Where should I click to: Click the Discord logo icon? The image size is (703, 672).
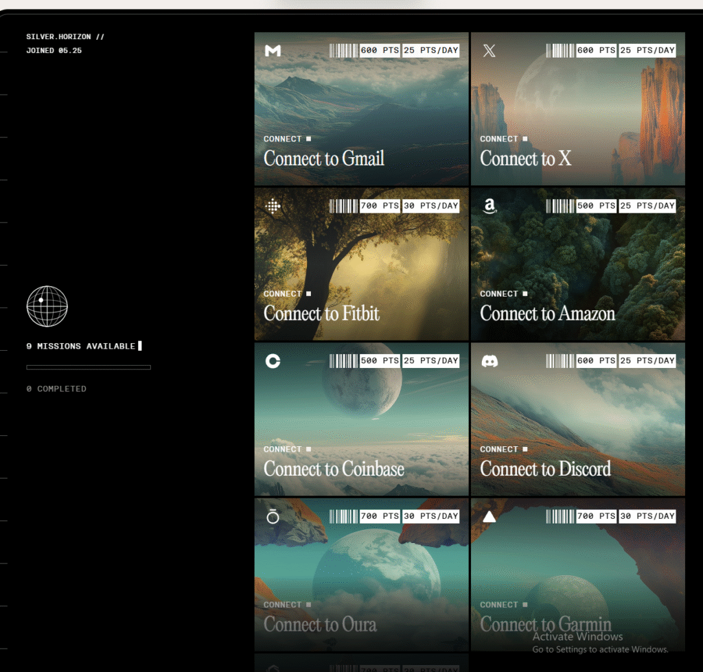tap(489, 361)
